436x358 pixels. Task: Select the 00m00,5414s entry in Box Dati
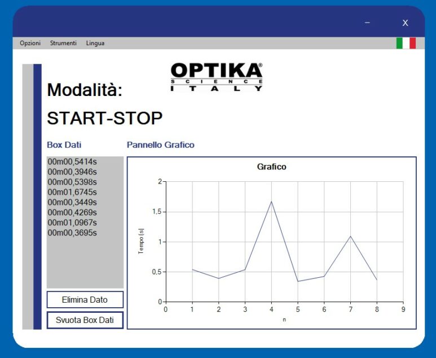pyautogui.click(x=72, y=161)
